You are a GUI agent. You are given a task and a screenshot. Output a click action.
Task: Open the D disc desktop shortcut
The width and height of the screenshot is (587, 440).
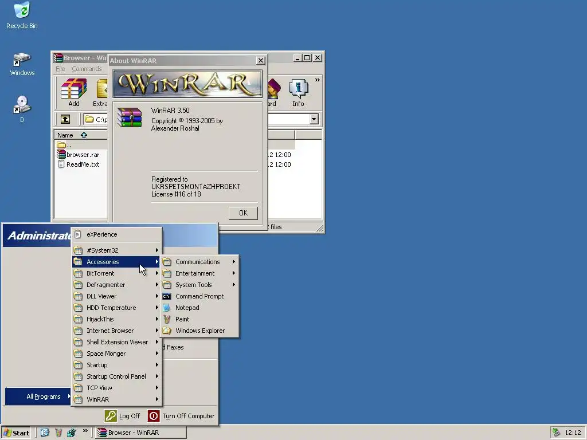click(22, 109)
